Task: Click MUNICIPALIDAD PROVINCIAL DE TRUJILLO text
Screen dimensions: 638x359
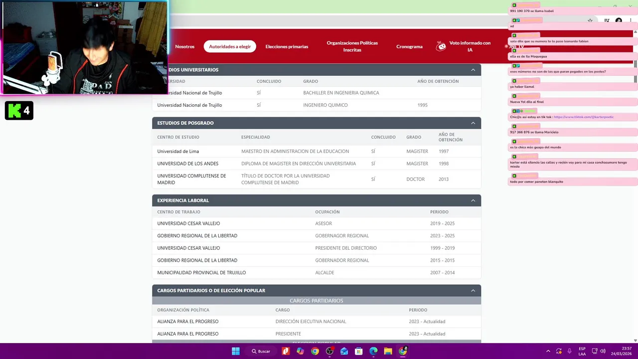Action: pos(201,273)
